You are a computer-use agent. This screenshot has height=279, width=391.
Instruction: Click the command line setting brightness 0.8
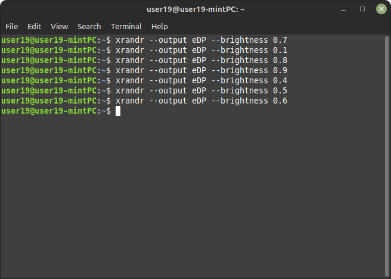click(x=201, y=60)
